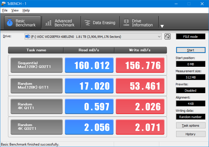Select random 128K read result 17.020
The image size is (209, 147).
[89, 86]
